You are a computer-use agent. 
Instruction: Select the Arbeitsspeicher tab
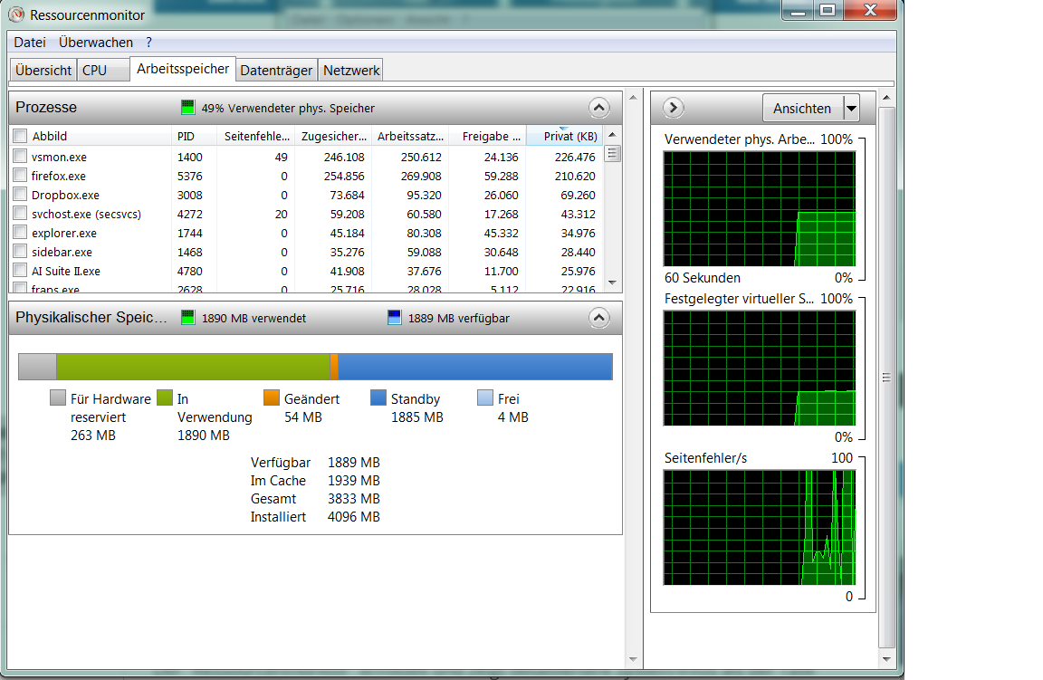pos(183,69)
